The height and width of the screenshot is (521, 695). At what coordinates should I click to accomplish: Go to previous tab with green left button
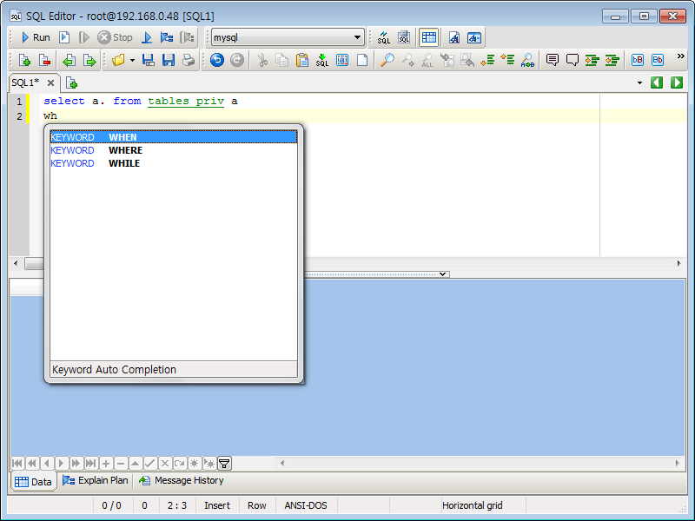657,82
